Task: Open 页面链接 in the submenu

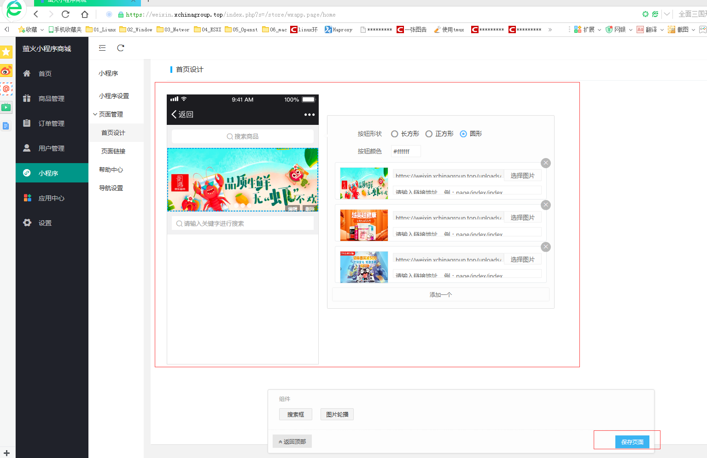Action: (113, 151)
